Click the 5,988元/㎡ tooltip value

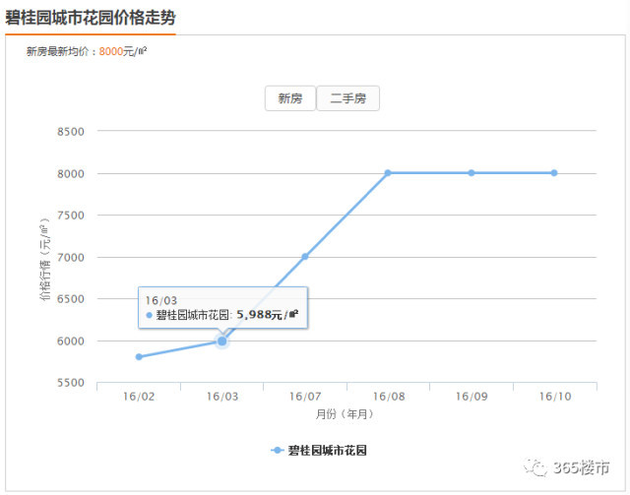coord(268,314)
